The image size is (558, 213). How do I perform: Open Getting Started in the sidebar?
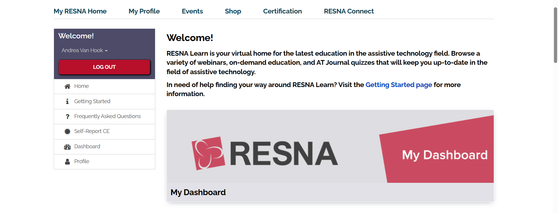coord(104,101)
